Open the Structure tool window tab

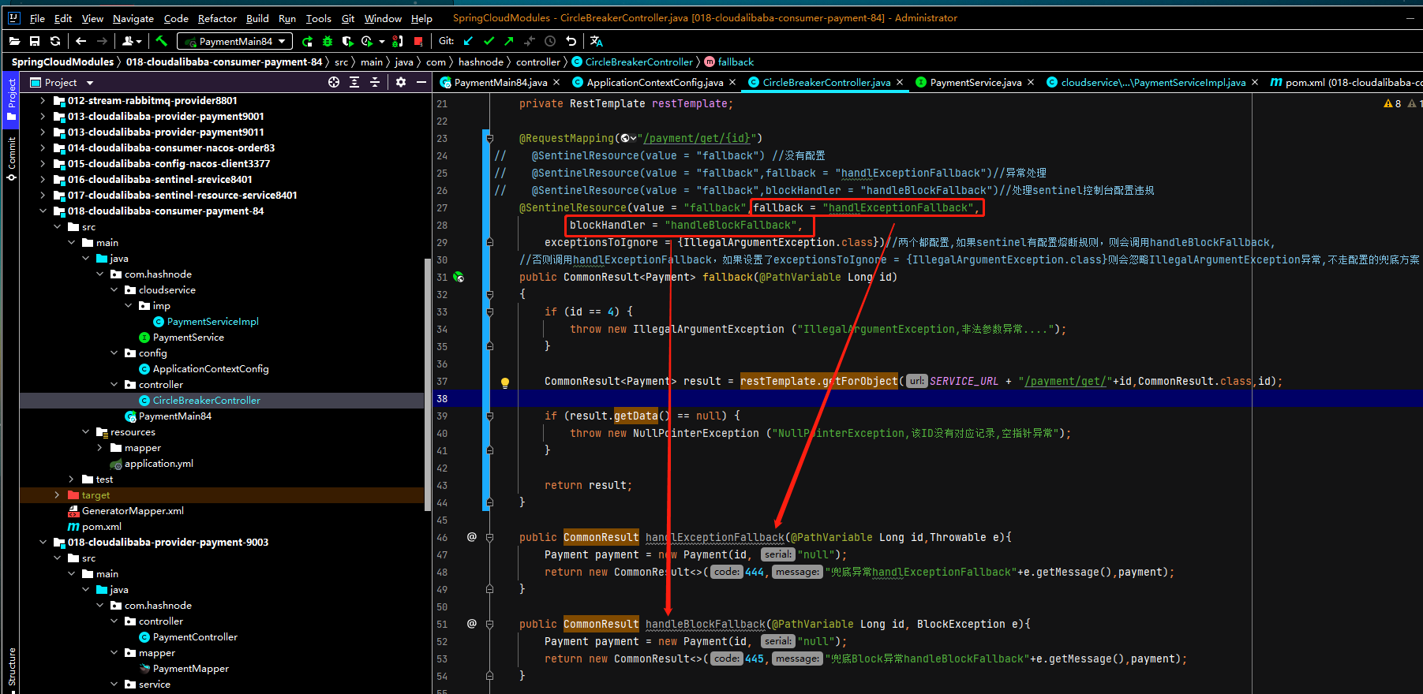coord(11,668)
